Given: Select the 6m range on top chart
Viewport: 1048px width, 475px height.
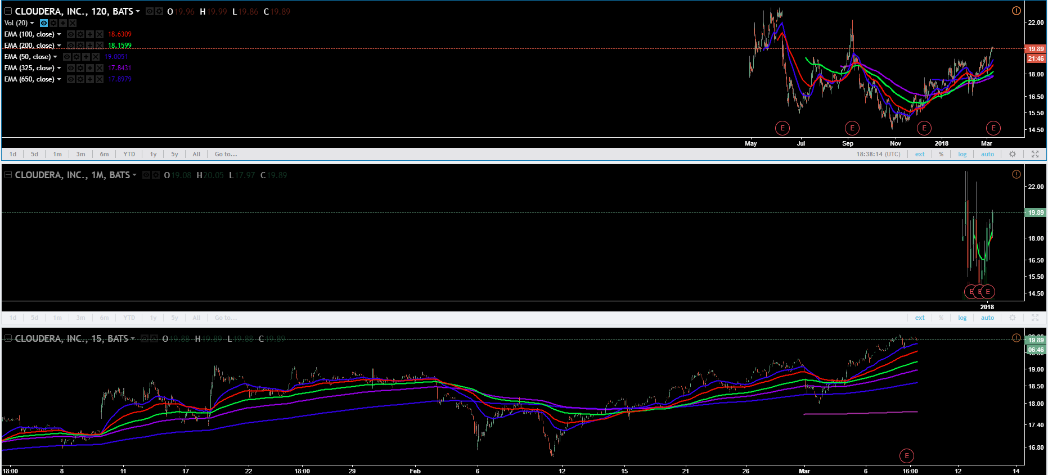Looking at the screenshot, I should click(105, 154).
